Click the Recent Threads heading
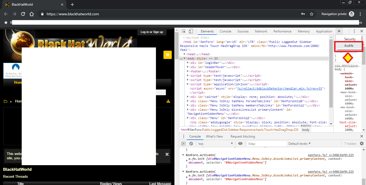This screenshot has height=185, width=366. 15,176
